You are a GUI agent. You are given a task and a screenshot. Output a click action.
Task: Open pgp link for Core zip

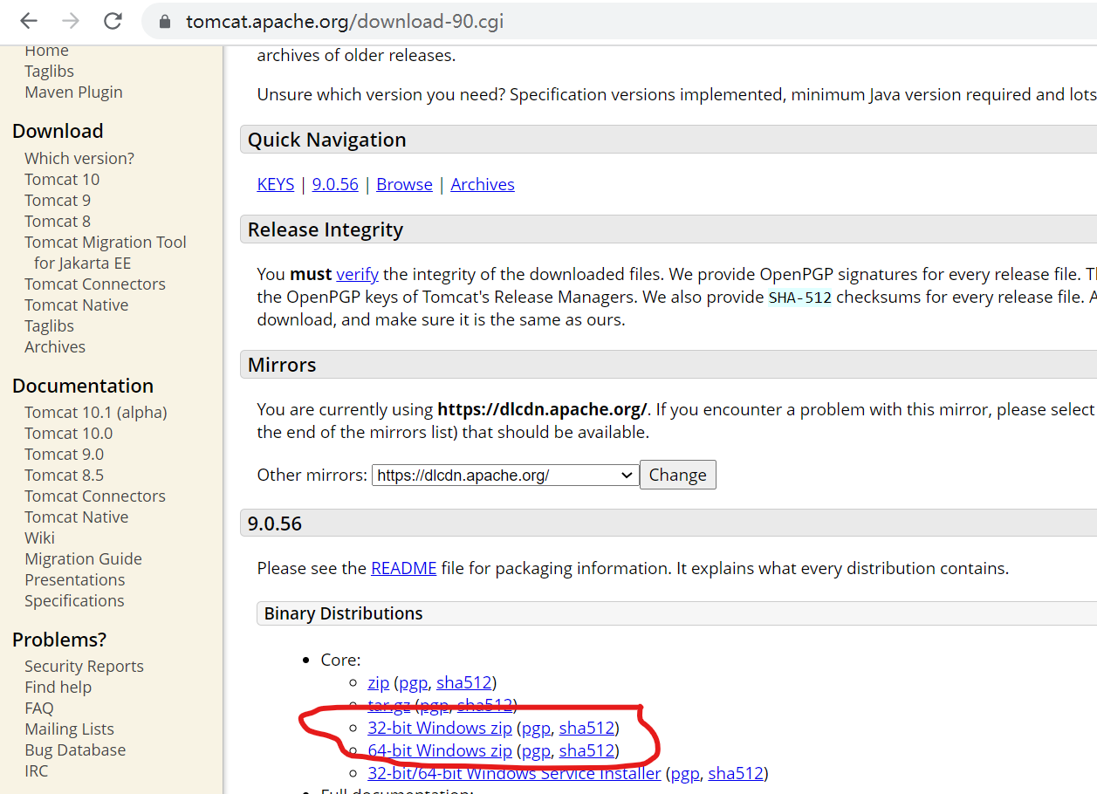point(414,682)
